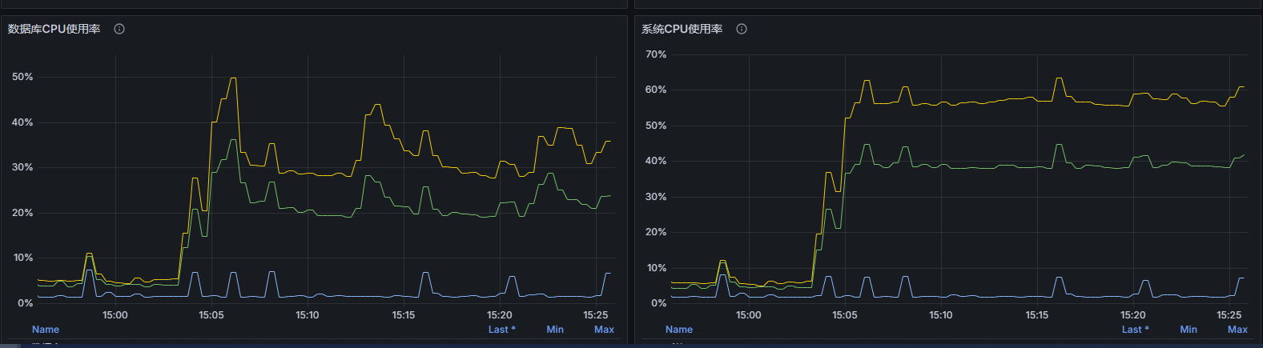Click 15:05 time label on system CPU chart

[x=845, y=315]
